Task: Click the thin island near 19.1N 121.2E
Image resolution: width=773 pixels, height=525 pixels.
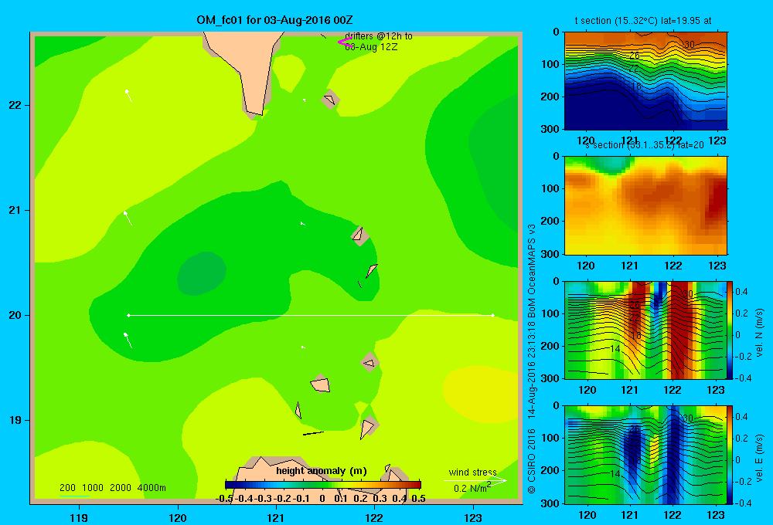Action: [x=298, y=410]
